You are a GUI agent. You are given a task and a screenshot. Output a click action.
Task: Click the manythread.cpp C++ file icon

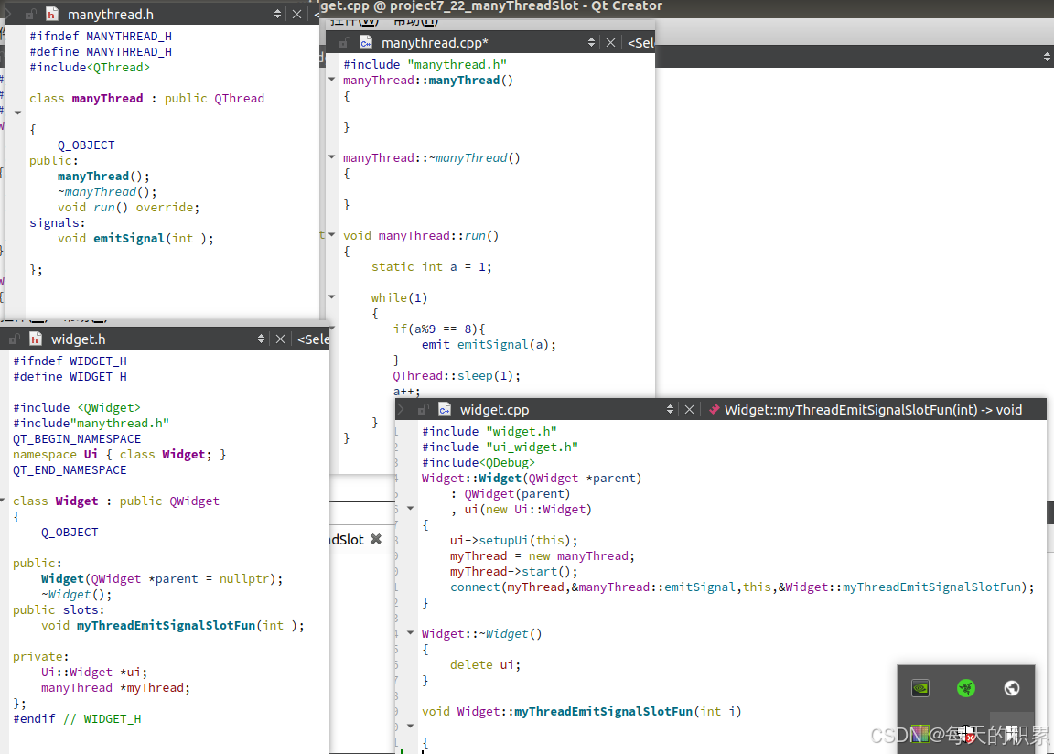click(x=366, y=43)
